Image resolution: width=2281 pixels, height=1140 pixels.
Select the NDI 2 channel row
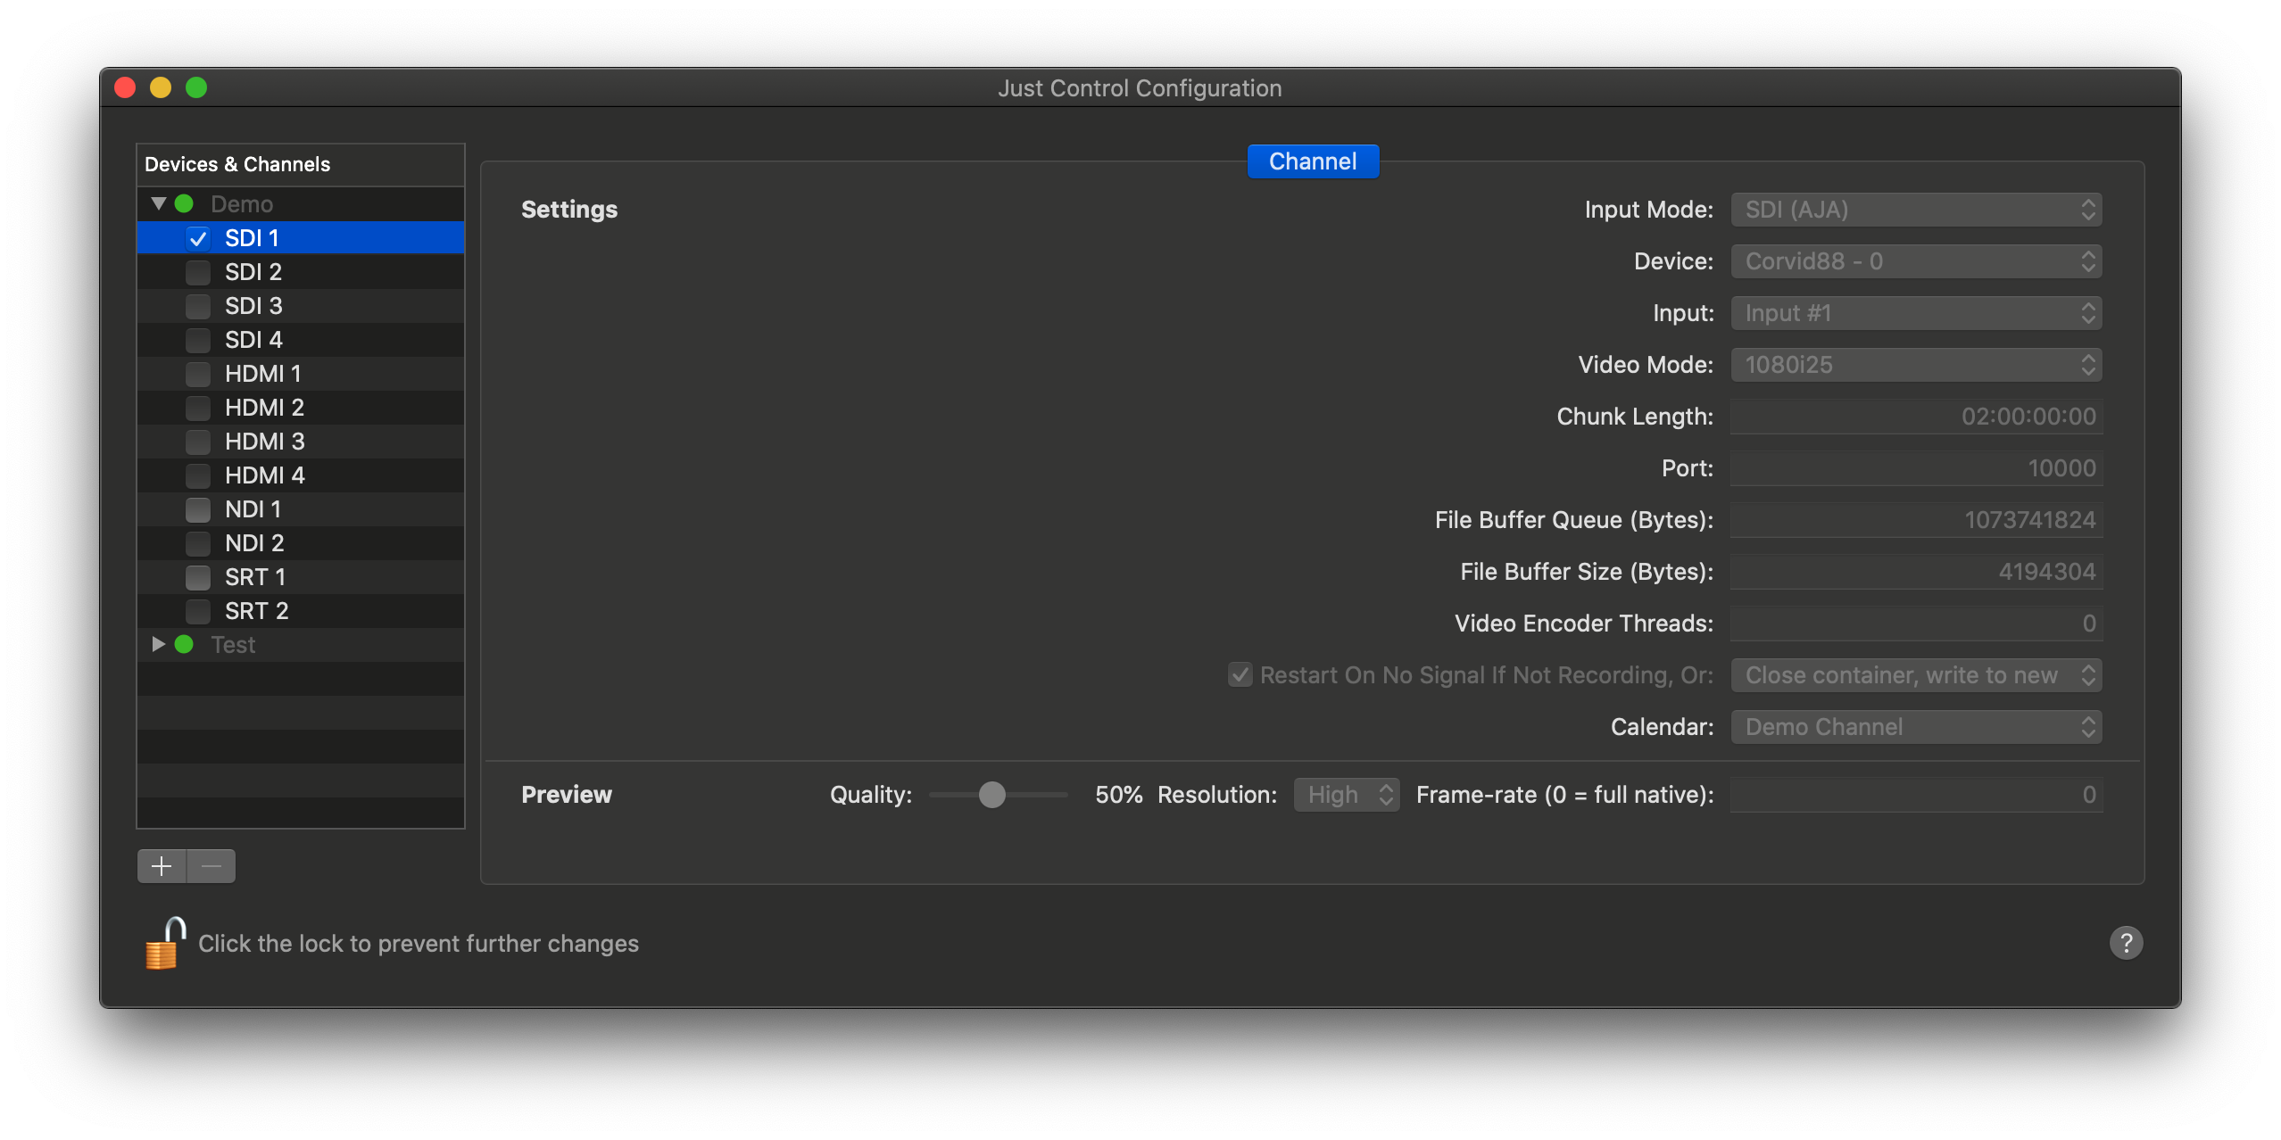point(301,543)
